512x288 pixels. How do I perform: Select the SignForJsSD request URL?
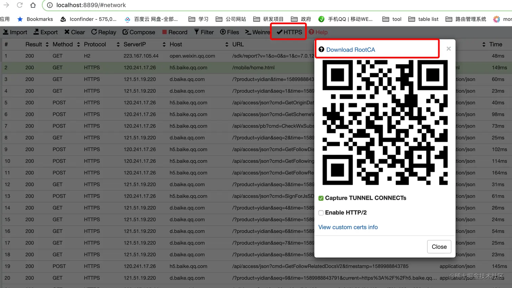click(273, 196)
